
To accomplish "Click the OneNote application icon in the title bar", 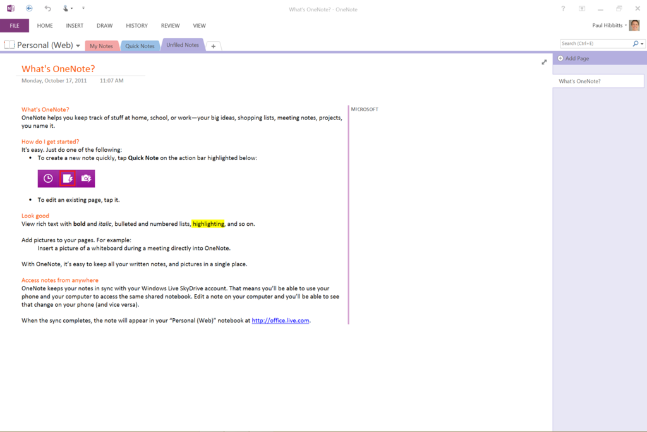I will tap(11, 8).
